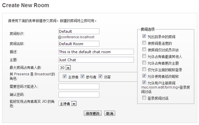Enable 允许占有者更改主题 option
Image resolution: width=199 pixels, height=125 pixels.
coord(144,63)
